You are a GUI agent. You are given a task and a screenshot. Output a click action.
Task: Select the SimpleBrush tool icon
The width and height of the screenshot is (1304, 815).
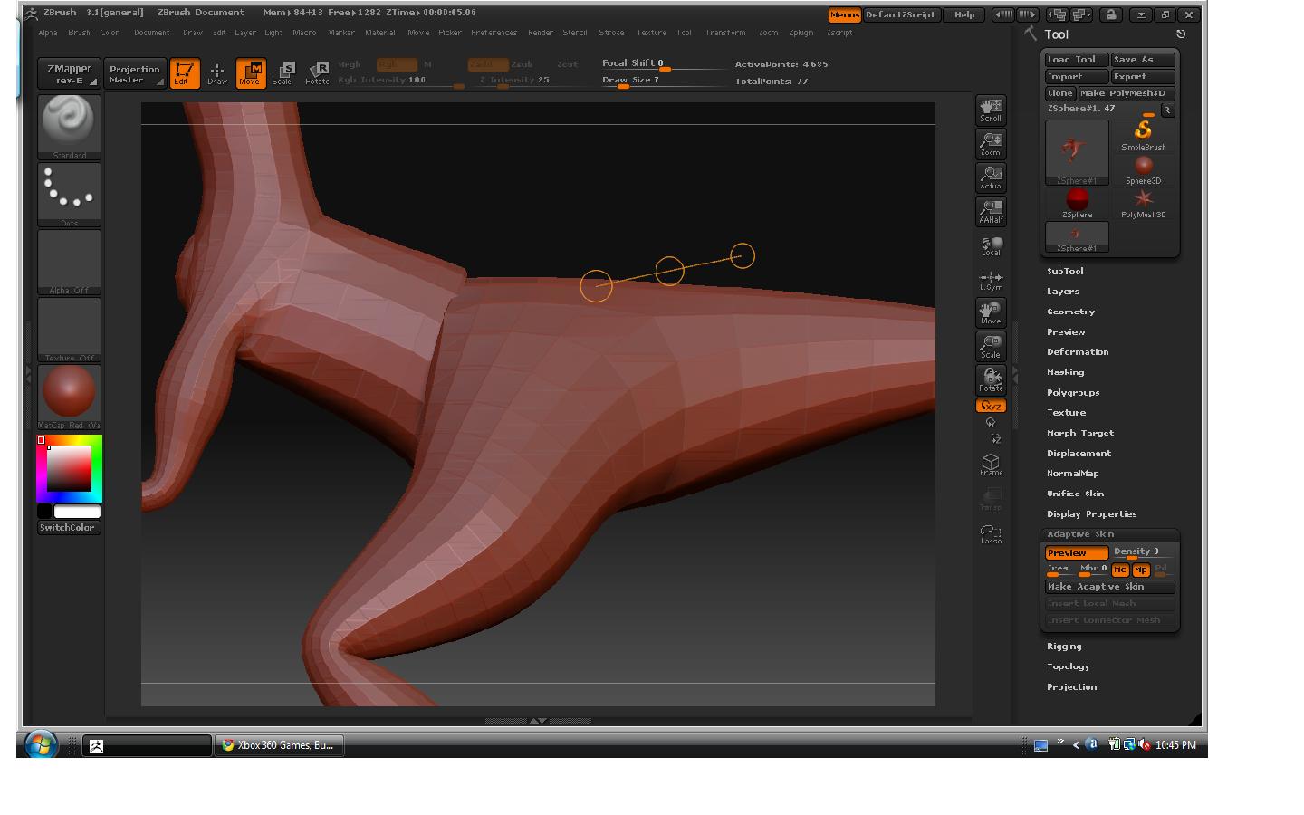[1143, 135]
